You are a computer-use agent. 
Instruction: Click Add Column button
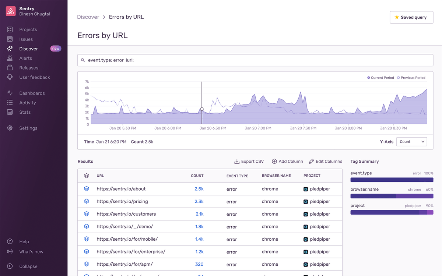[287, 161]
